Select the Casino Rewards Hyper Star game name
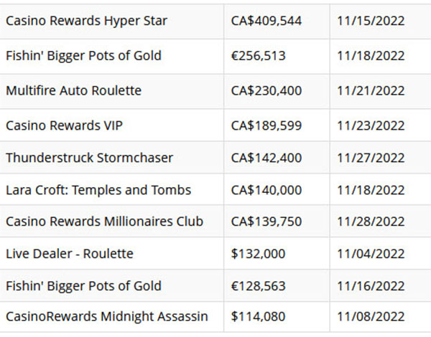The image size is (431, 337). tap(86, 22)
